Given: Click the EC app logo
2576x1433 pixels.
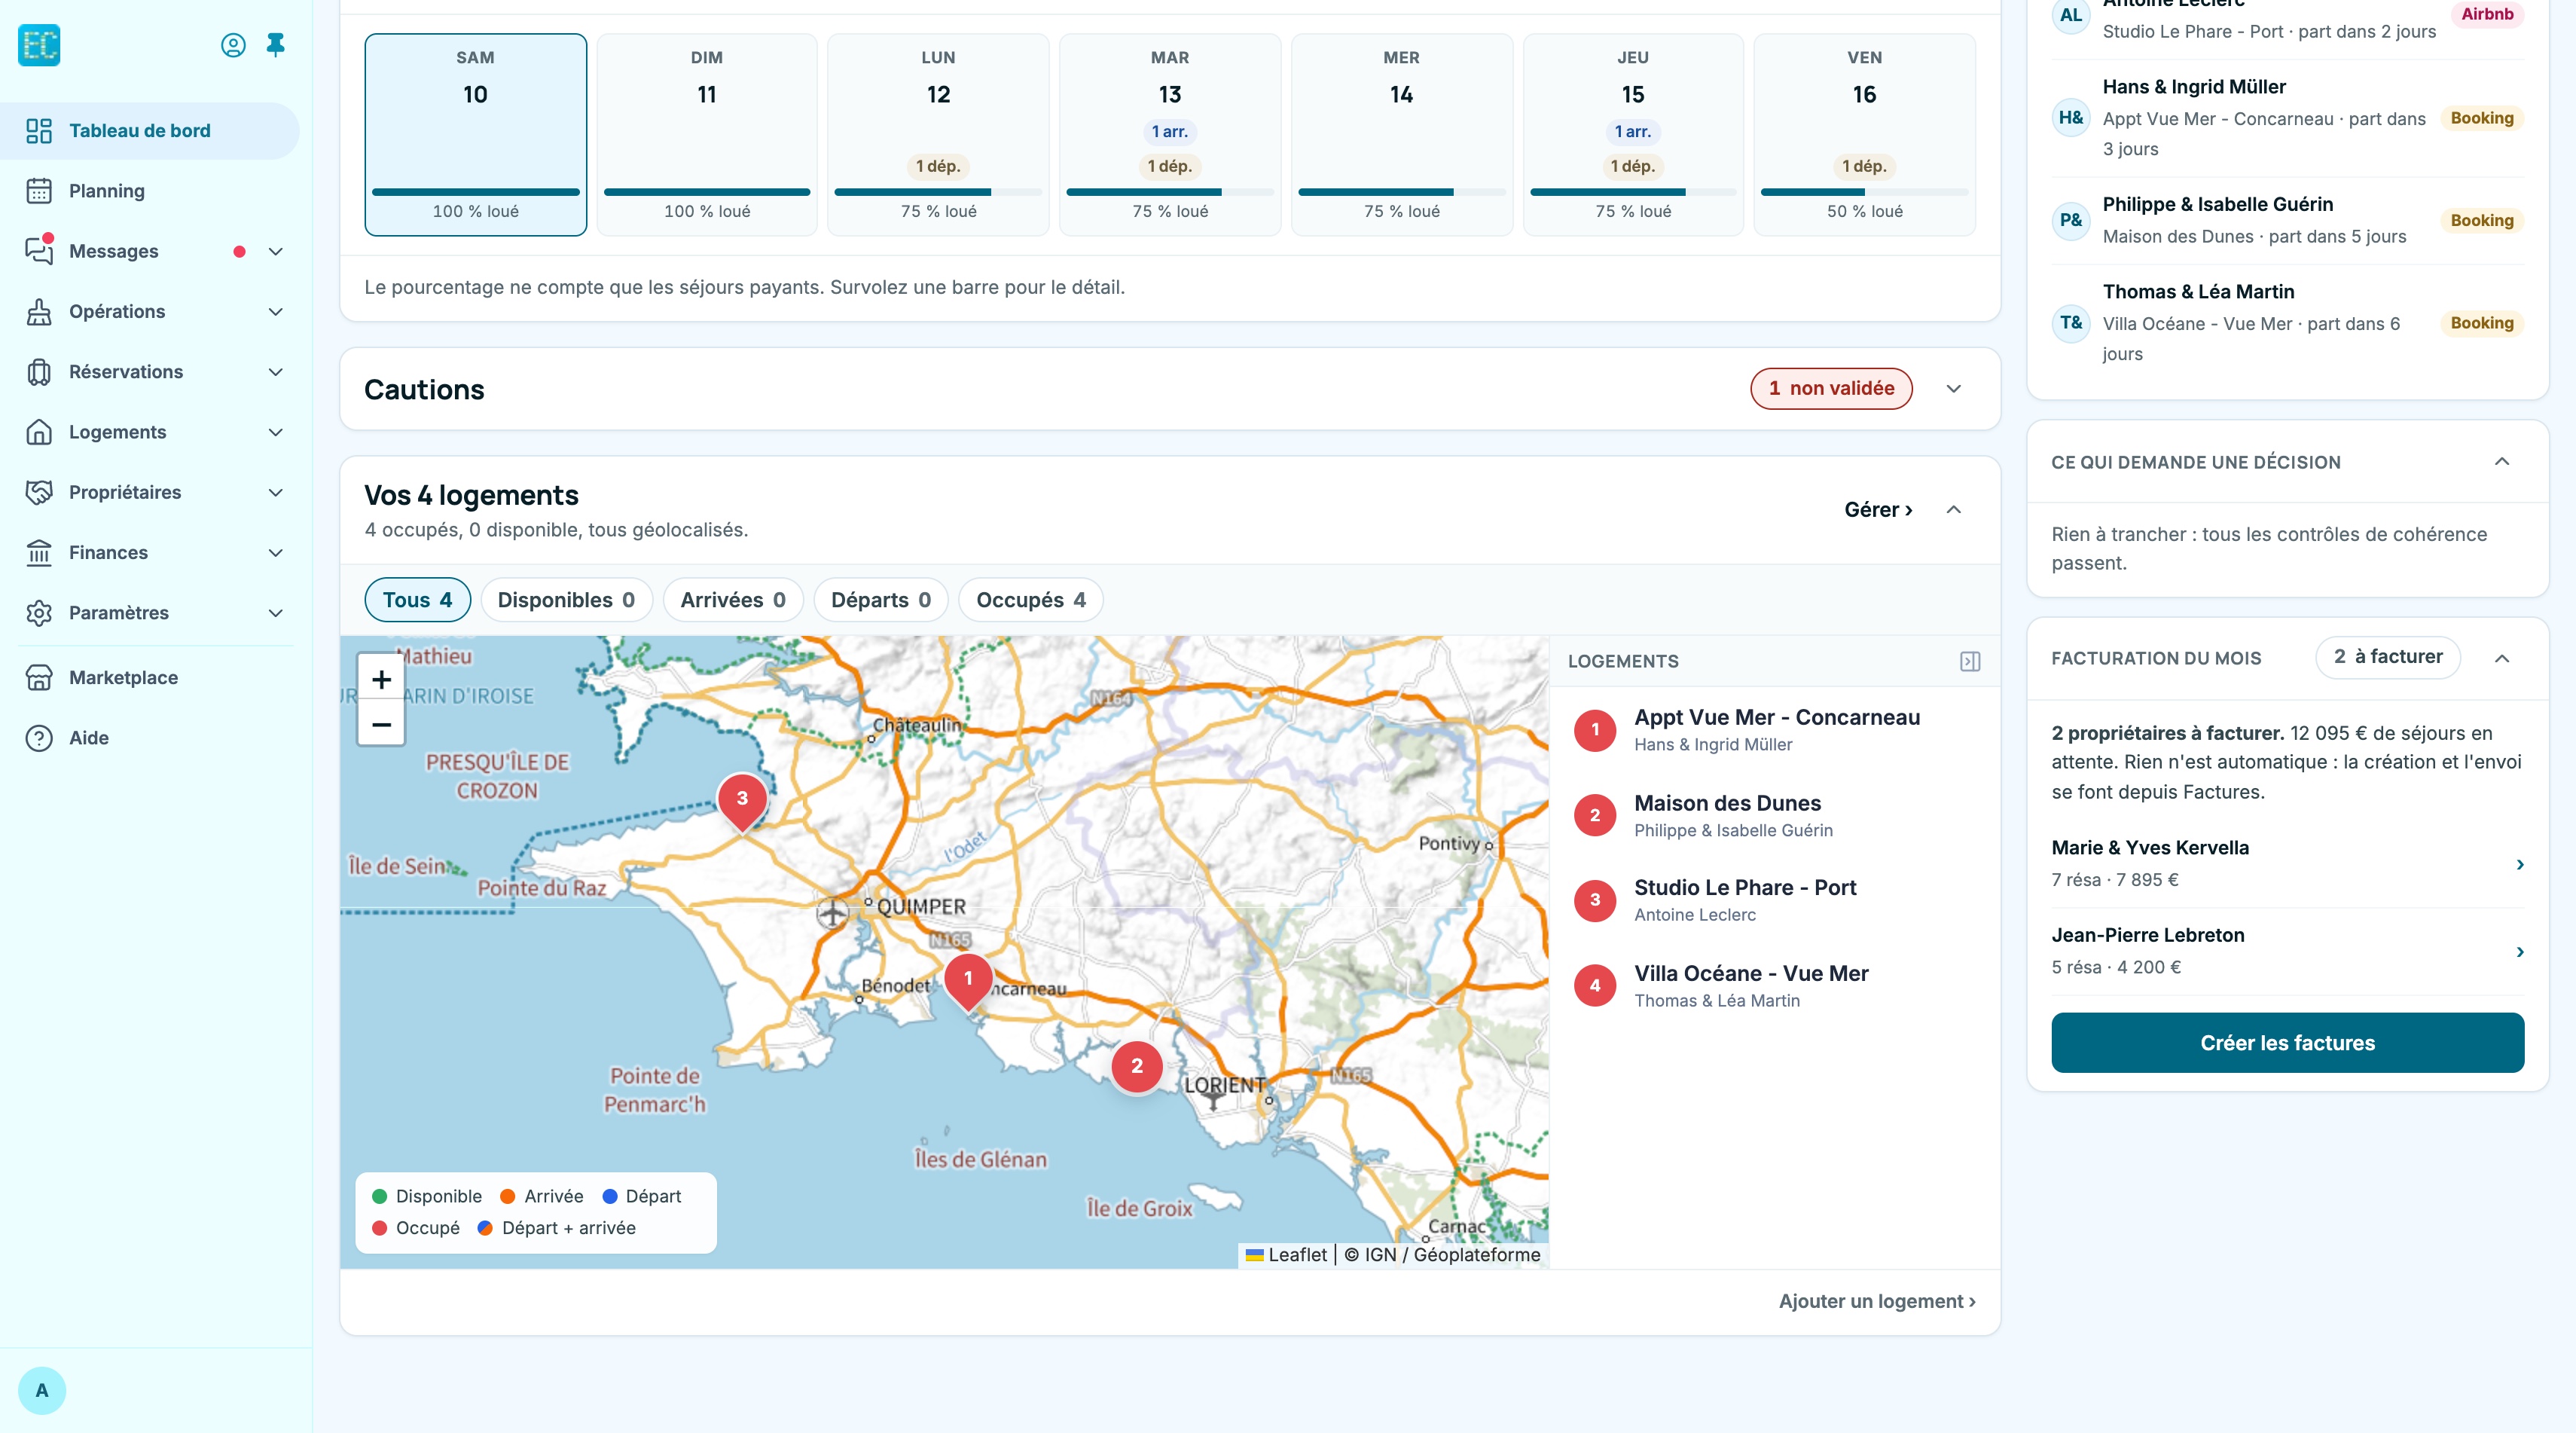Looking at the screenshot, I should click(39, 45).
